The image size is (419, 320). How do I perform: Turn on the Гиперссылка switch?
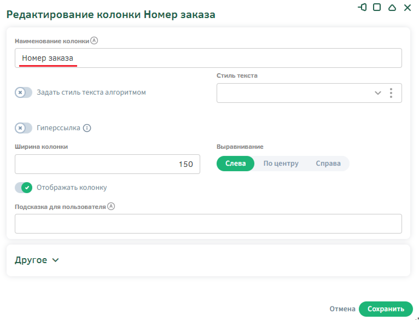tap(24, 128)
